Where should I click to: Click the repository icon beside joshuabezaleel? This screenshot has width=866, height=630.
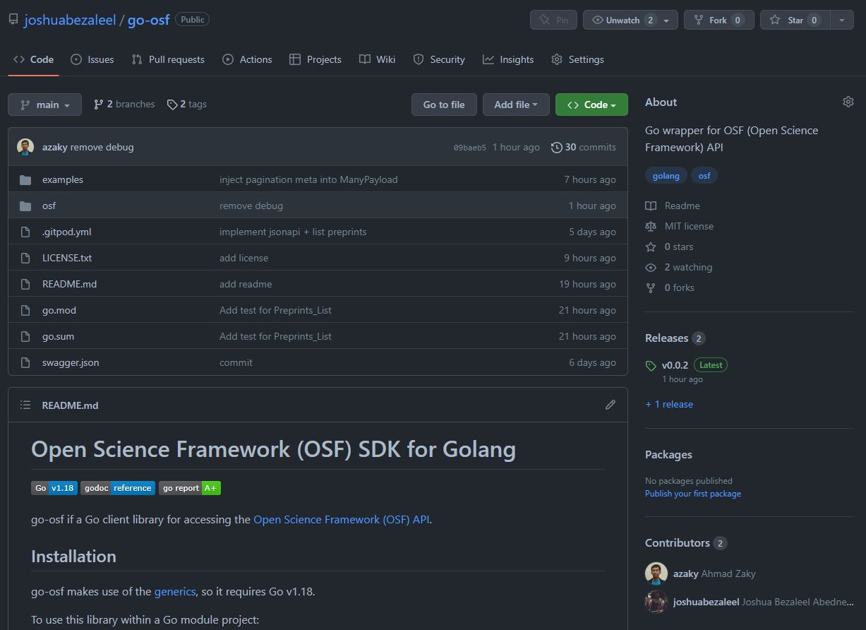[13, 20]
